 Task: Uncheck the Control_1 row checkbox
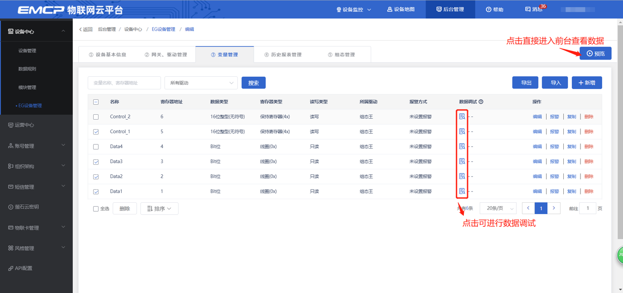(x=96, y=132)
